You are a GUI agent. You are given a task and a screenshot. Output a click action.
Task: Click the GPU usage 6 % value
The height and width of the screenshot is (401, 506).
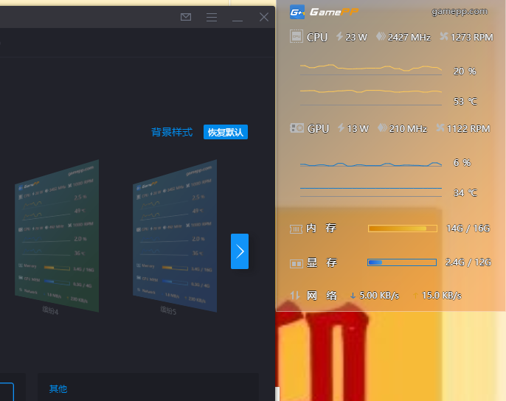coord(462,162)
